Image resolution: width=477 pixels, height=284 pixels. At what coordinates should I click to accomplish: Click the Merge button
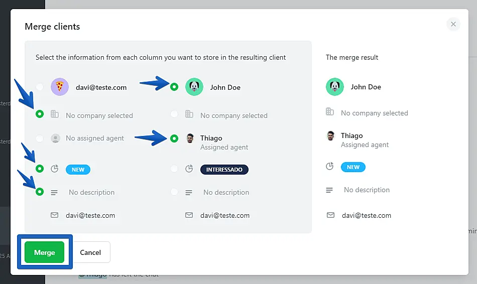tap(44, 252)
